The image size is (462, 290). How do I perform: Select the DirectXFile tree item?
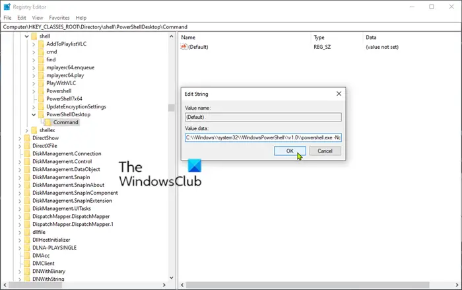pos(45,146)
